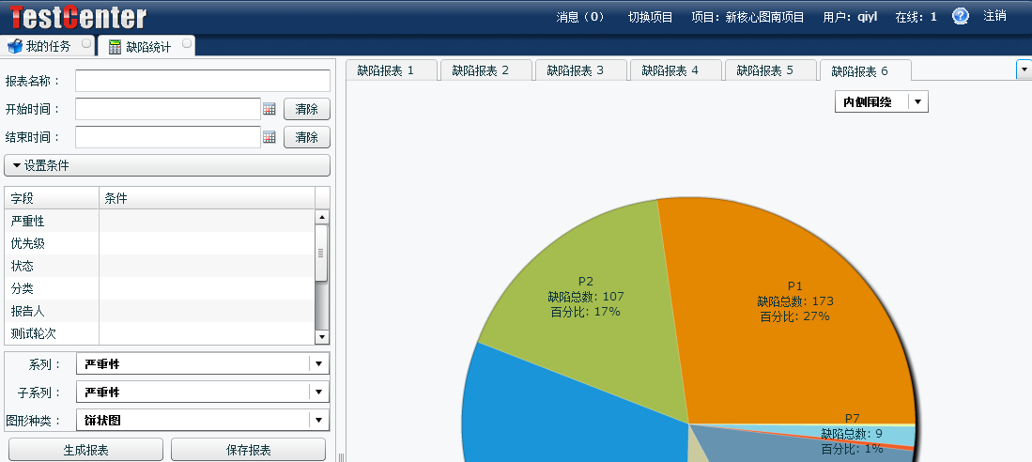
Task: Click the condition list scrollbar thumb
Action: coord(322,254)
